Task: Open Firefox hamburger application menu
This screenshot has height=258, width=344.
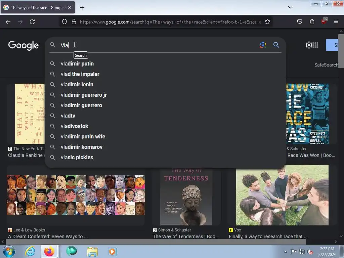Action: click(336, 21)
